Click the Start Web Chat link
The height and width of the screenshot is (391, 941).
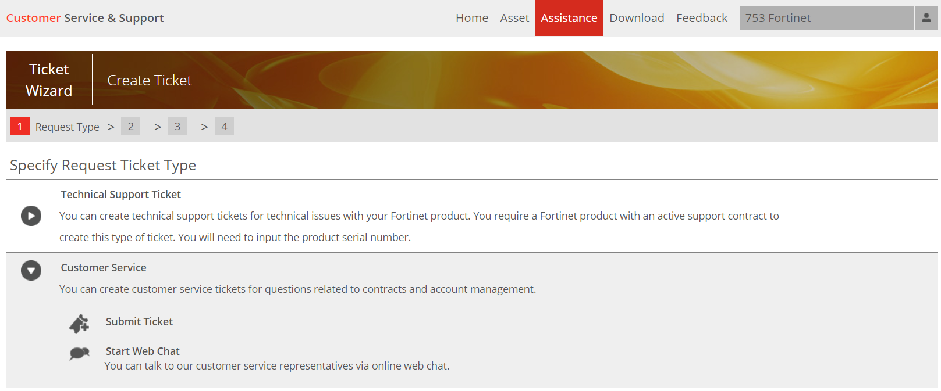point(143,351)
